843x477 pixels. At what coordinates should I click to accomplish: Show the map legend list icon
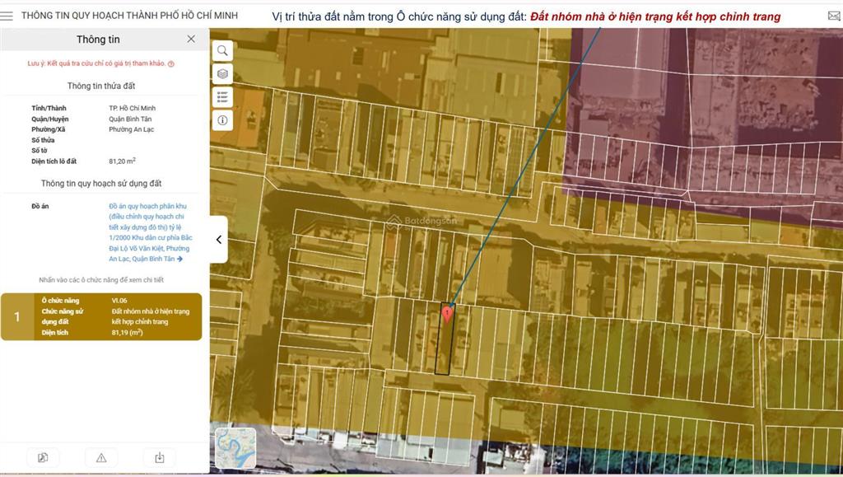pyautogui.click(x=222, y=97)
